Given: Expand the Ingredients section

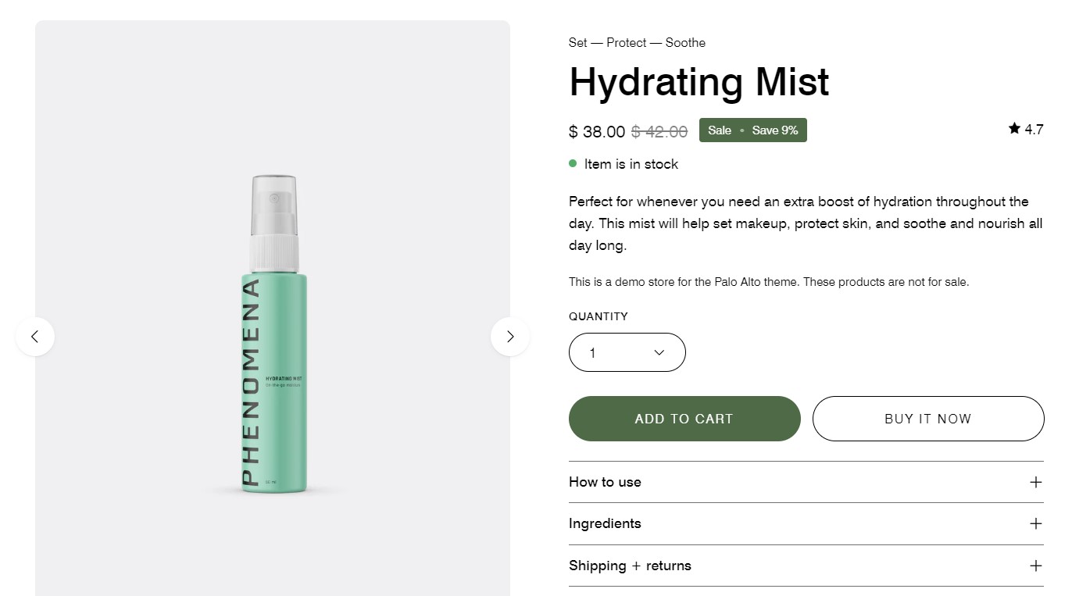Looking at the screenshot, I should tap(606, 523).
